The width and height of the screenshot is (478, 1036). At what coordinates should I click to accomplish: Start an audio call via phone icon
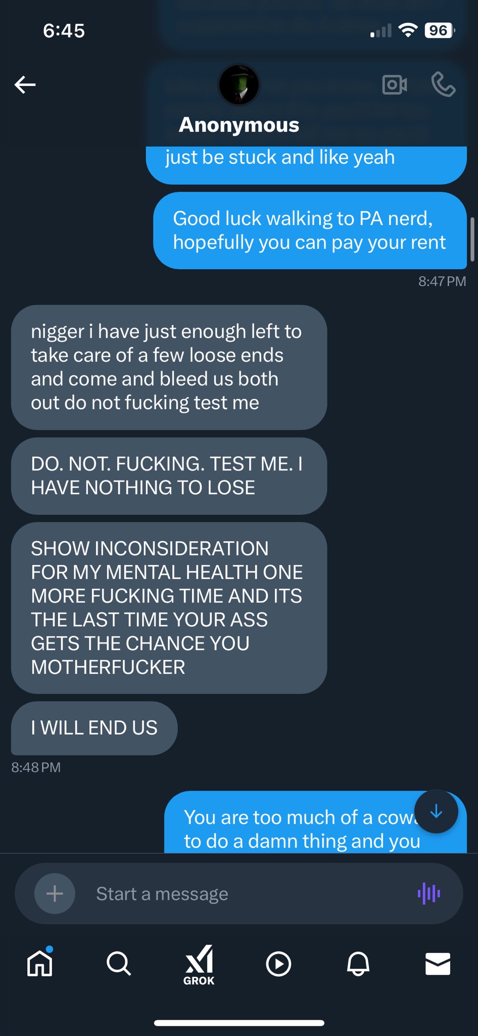pyautogui.click(x=443, y=84)
